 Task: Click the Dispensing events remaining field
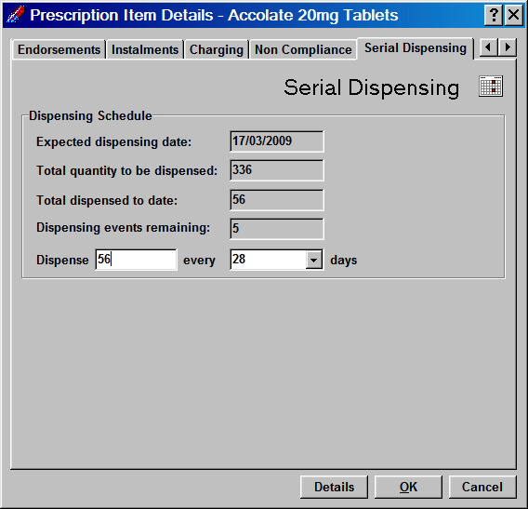click(x=277, y=229)
